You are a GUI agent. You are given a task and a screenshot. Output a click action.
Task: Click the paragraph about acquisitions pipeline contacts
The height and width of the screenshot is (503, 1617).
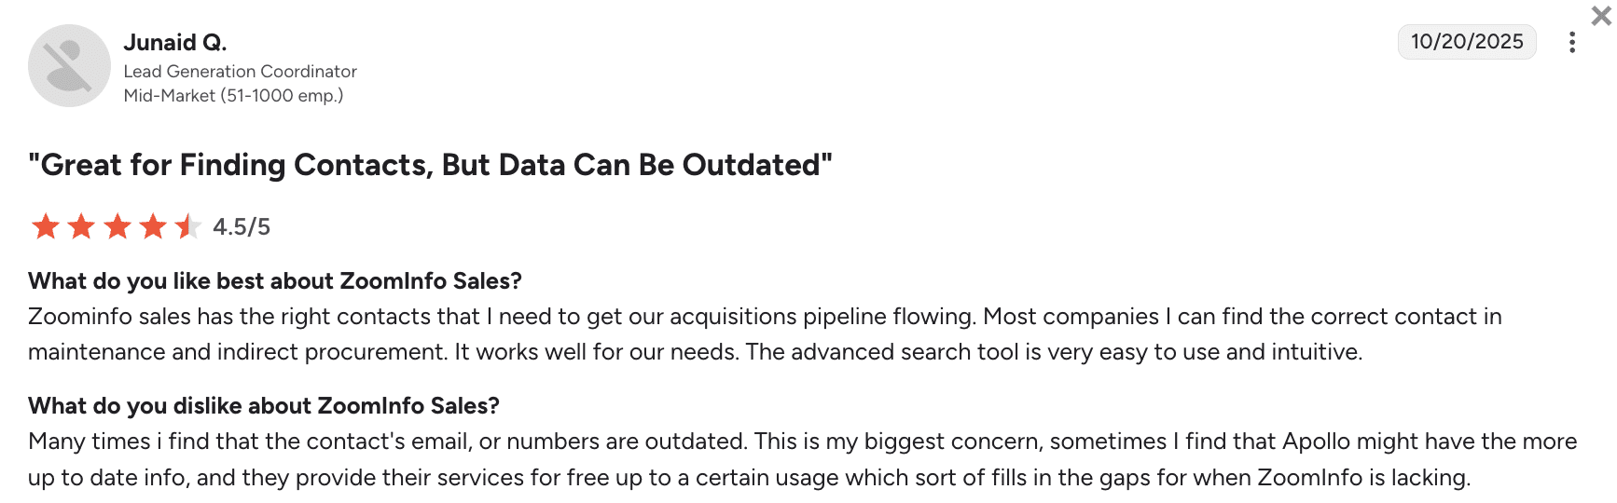point(765,334)
